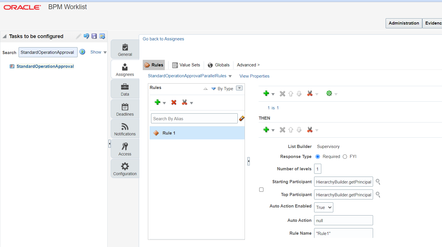Viewport: 442px width, 247px height.
Task: Cut action with THEN scissors icon
Action: [x=310, y=129]
